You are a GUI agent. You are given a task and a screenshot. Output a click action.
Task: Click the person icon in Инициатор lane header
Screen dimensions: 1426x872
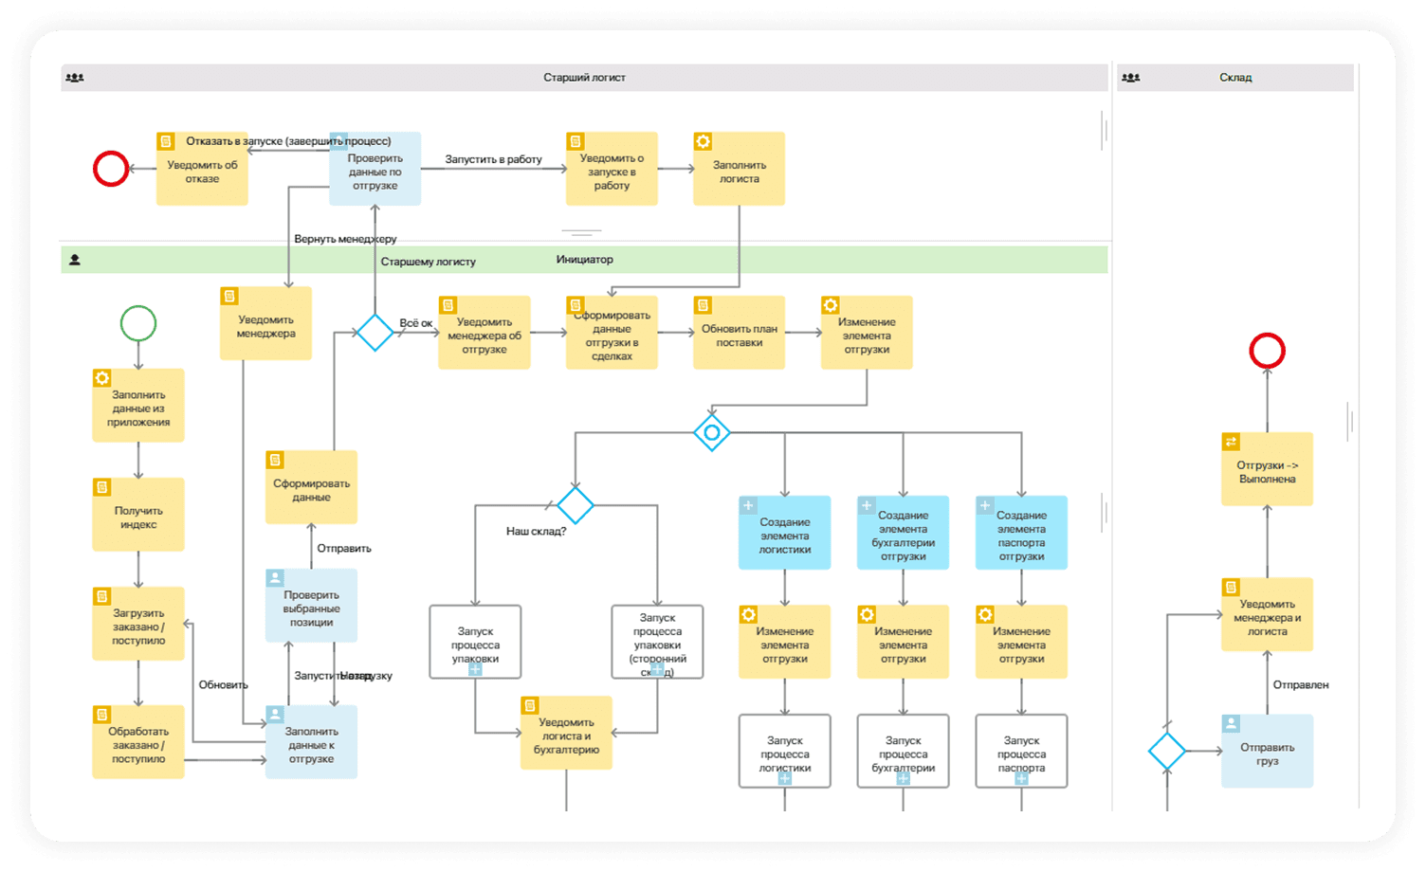75,260
